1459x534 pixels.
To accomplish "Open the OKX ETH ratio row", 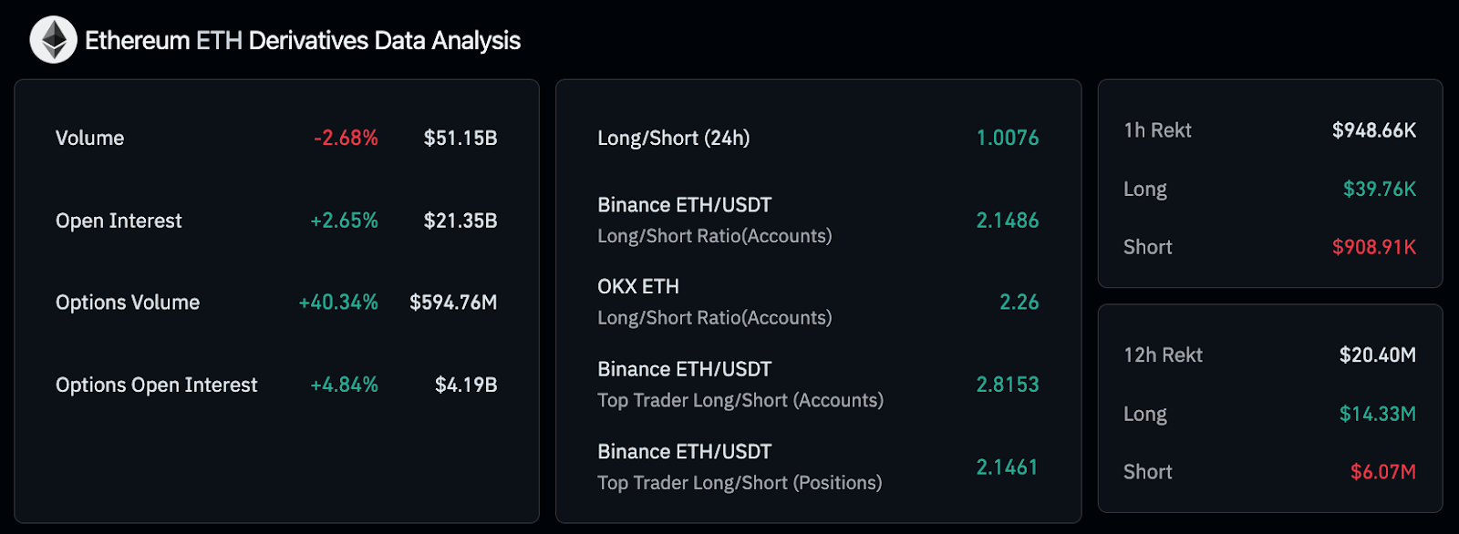I will tap(714, 302).
